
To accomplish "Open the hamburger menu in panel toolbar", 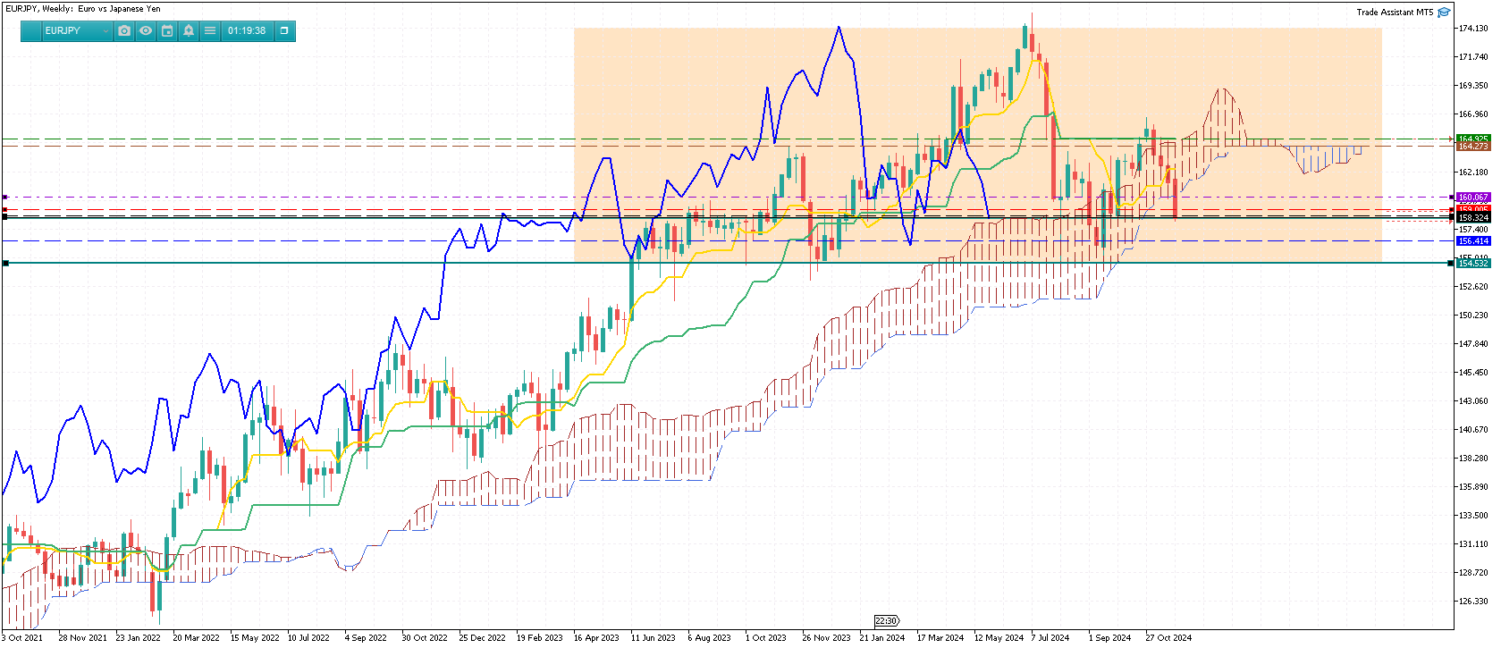I will point(210,30).
